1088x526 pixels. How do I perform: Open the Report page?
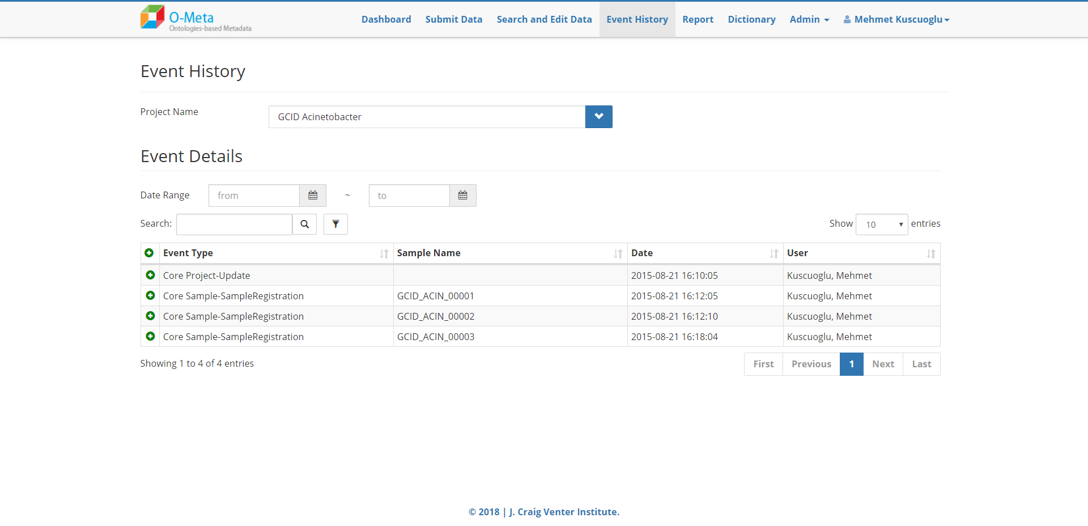point(698,19)
